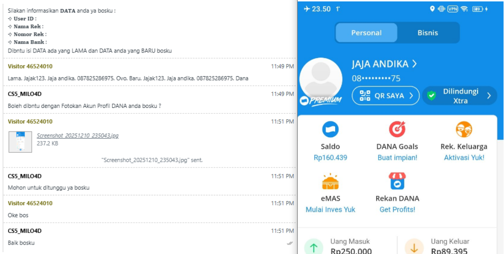504x254 pixels.
Task: Click the Baik bosku message
Action: click(x=21, y=243)
